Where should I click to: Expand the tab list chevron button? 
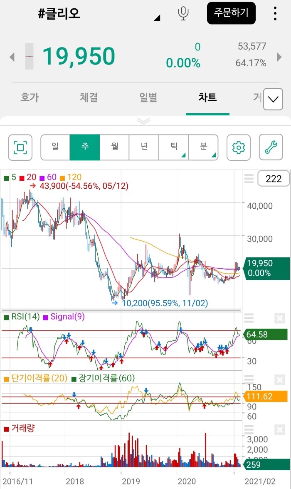tap(273, 99)
